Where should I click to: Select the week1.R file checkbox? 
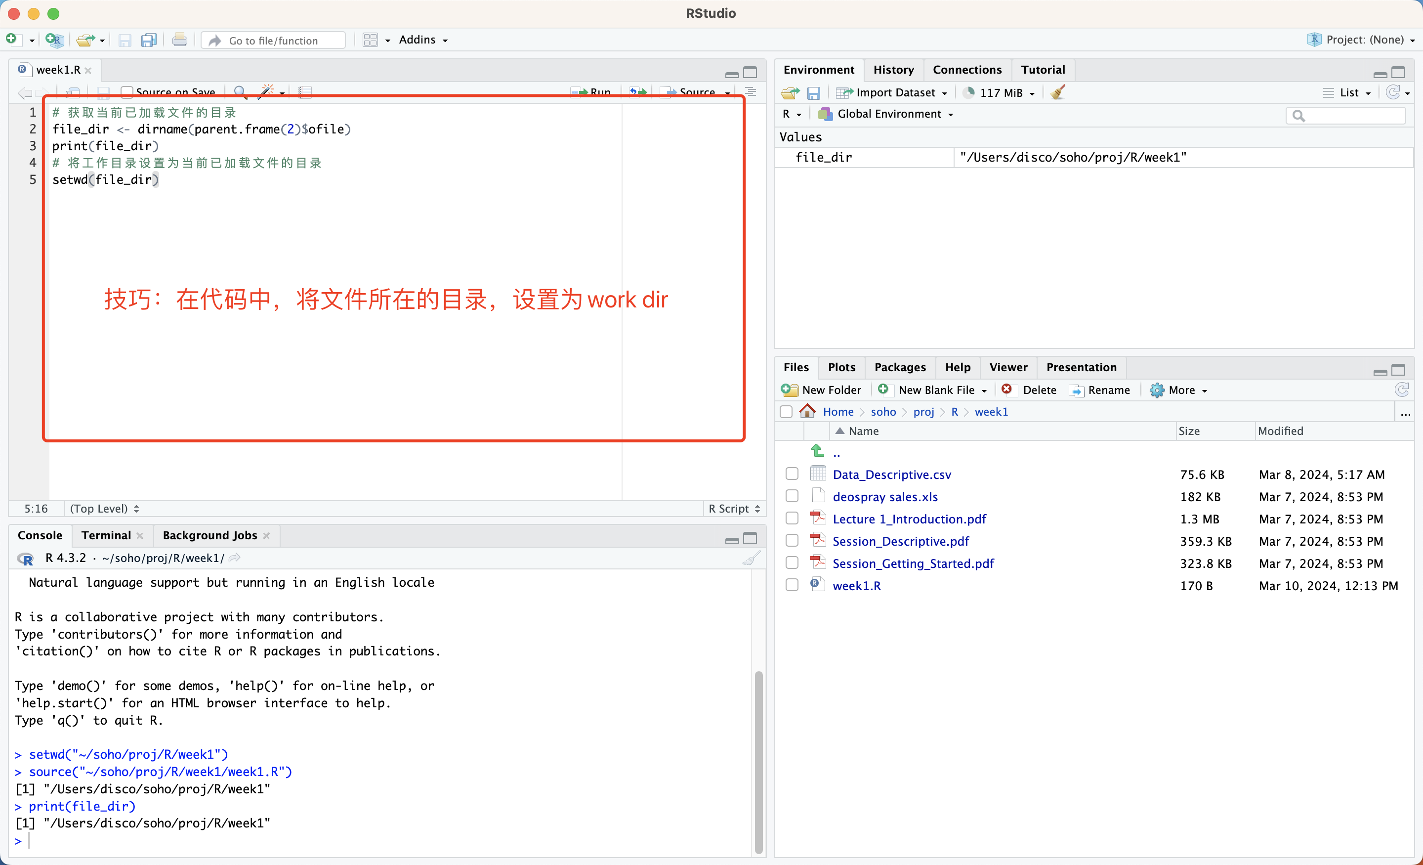(792, 585)
